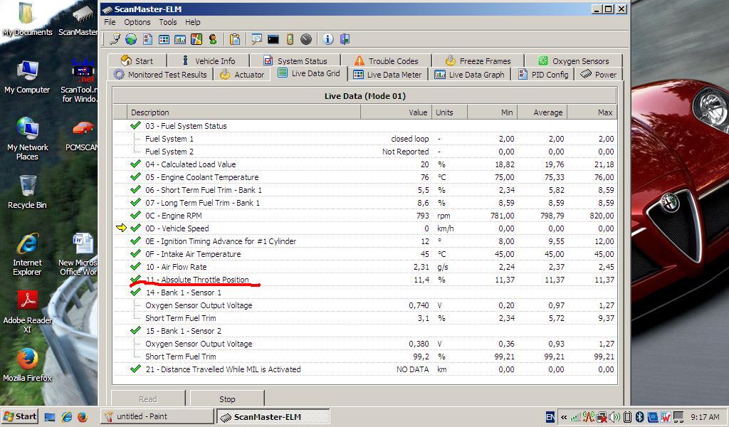The image size is (729, 427).
Task: Open the Help menu
Action: tap(192, 22)
